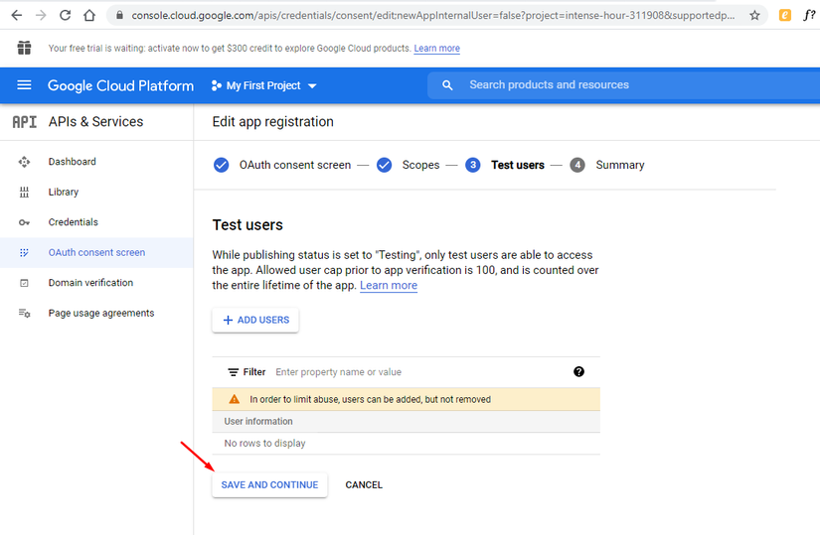820x535 pixels.
Task: Click SAVE AND CONTINUE
Action: click(x=269, y=484)
